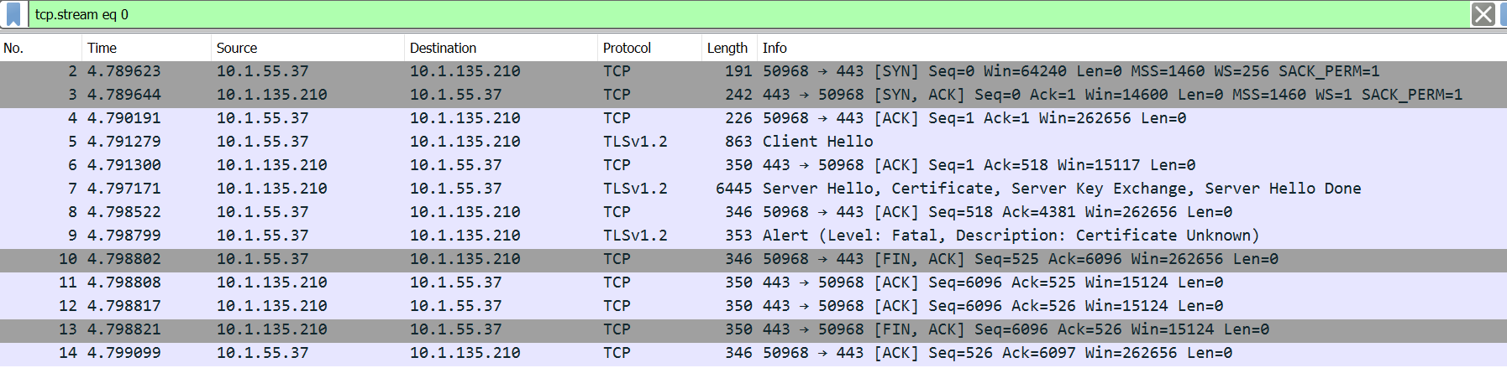The height and width of the screenshot is (368, 1507).
Task: Select the final ACK packet number 14
Action: [x=997, y=353]
